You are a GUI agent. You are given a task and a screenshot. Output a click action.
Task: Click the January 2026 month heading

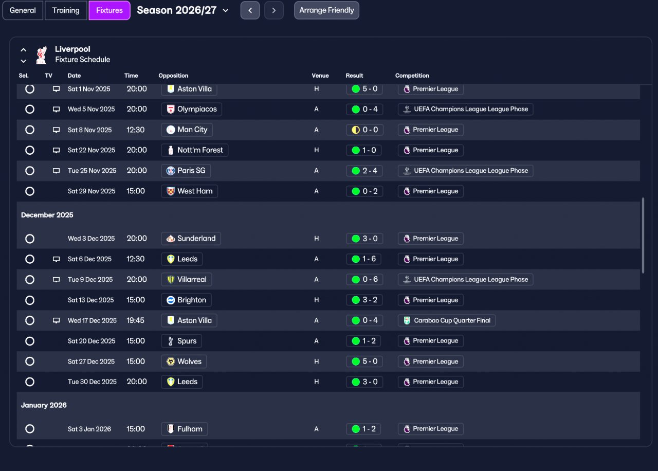tap(44, 405)
